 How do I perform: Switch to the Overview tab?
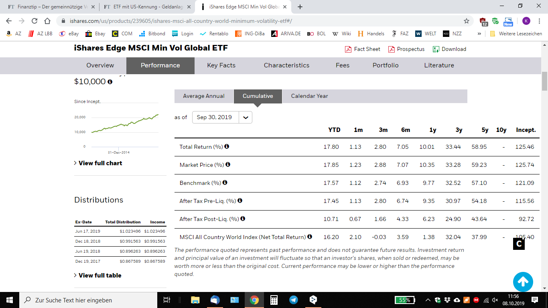click(100, 65)
